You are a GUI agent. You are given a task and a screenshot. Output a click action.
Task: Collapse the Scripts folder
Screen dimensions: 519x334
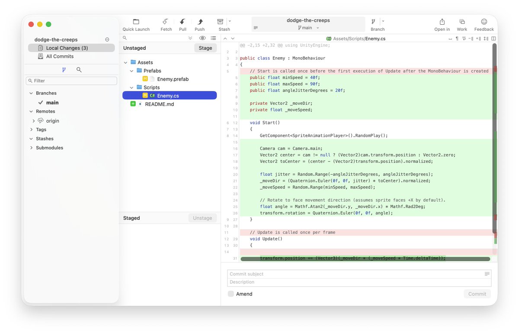[132, 88]
